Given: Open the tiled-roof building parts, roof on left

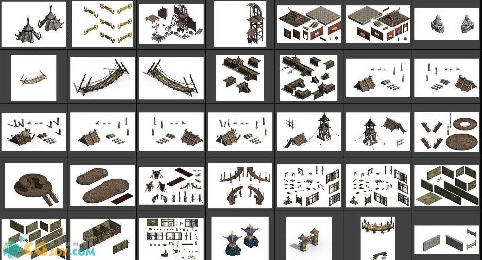Looking at the screenshot, I should point(309,24).
